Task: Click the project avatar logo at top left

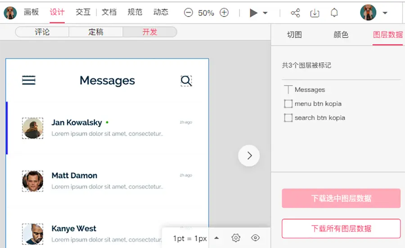Action: 10,13
